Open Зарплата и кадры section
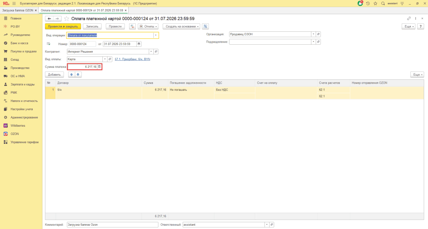428x229 pixels. [23, 84]
